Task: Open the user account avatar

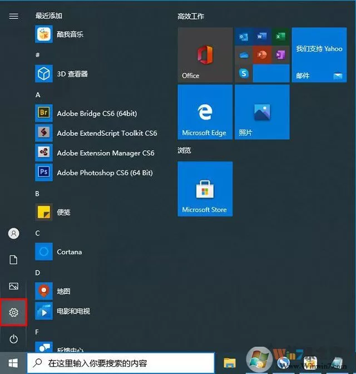Action: click(13, 233)
